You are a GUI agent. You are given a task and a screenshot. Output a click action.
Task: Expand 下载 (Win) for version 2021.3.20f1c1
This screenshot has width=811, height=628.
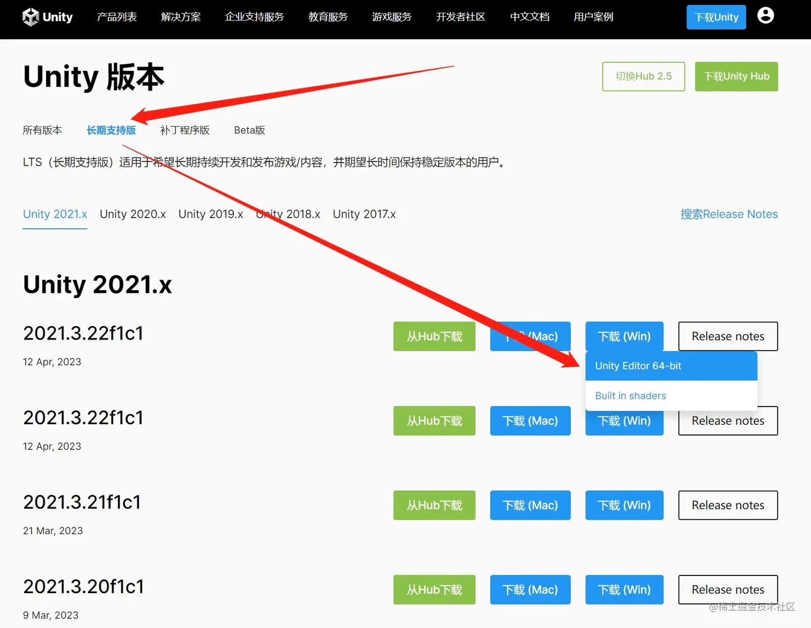(x=624, y=590)
